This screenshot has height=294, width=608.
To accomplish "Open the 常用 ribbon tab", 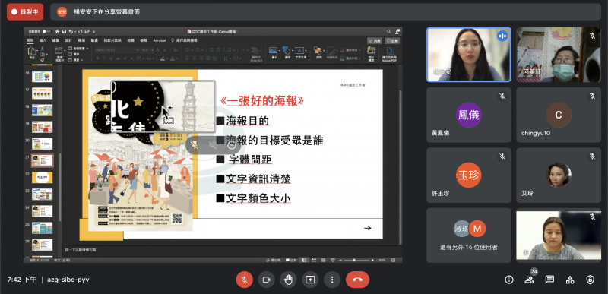I will (30, 40).
